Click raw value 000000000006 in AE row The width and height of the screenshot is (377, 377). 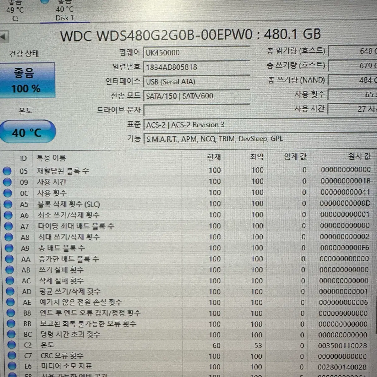(343, 302)
